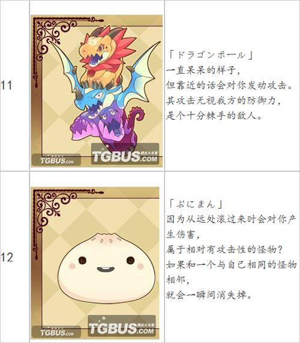Click the large TGBUS.com watermark on dragon card
The height and width of the screenshot is (343, 300).
coord(125,155)
